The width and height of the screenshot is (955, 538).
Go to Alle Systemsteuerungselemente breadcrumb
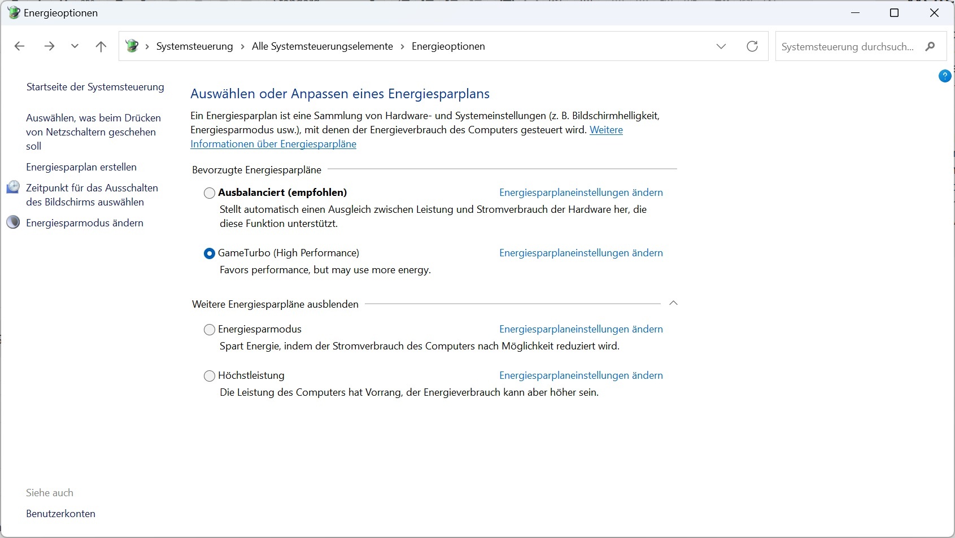pos(321,46)
